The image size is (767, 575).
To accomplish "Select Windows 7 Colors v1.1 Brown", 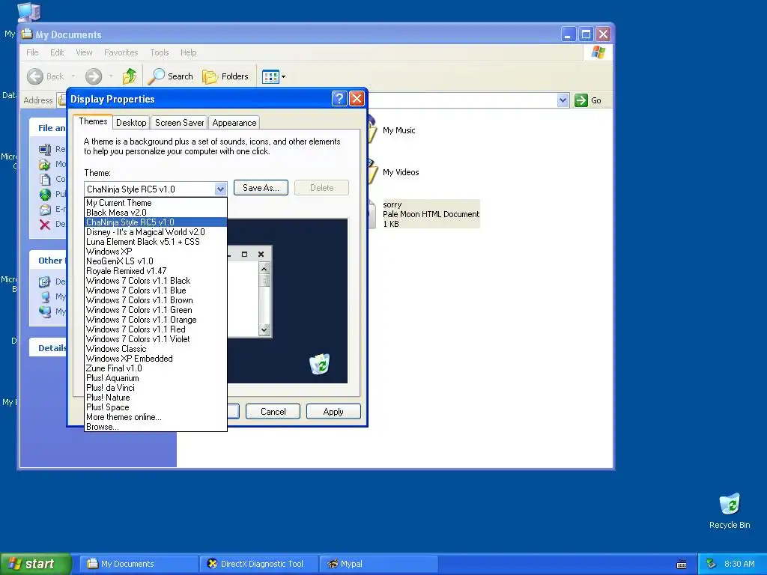I will 156,300.
